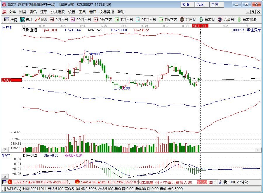Open the 行情 market quotes view

click(x=11, y=20)
